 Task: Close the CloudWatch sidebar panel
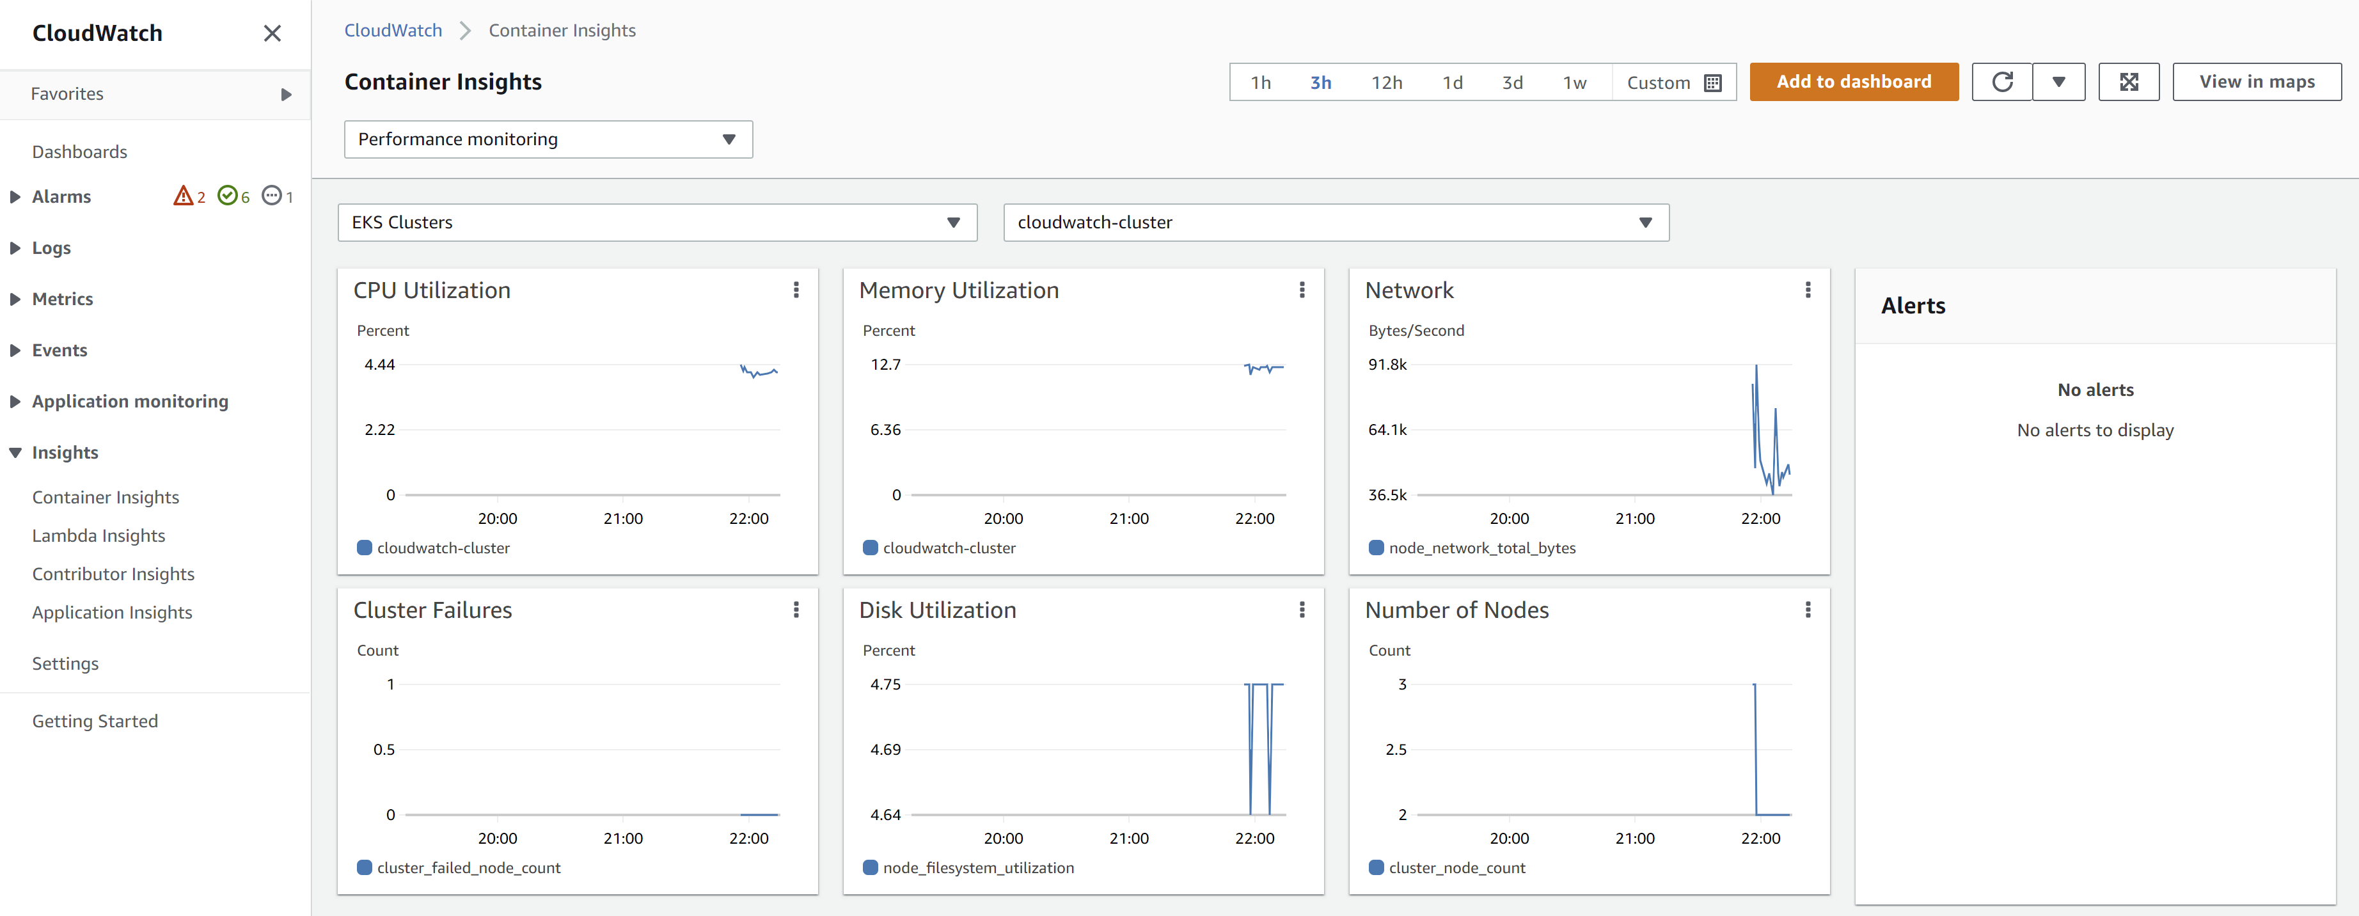[x=272, y=34]
